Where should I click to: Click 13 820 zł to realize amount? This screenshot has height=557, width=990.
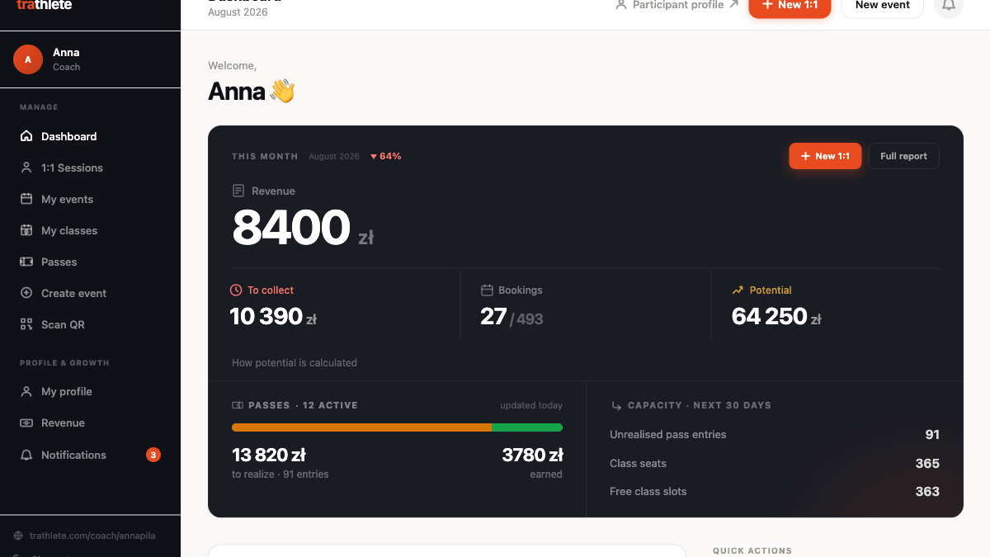click(x=269, y=455)
